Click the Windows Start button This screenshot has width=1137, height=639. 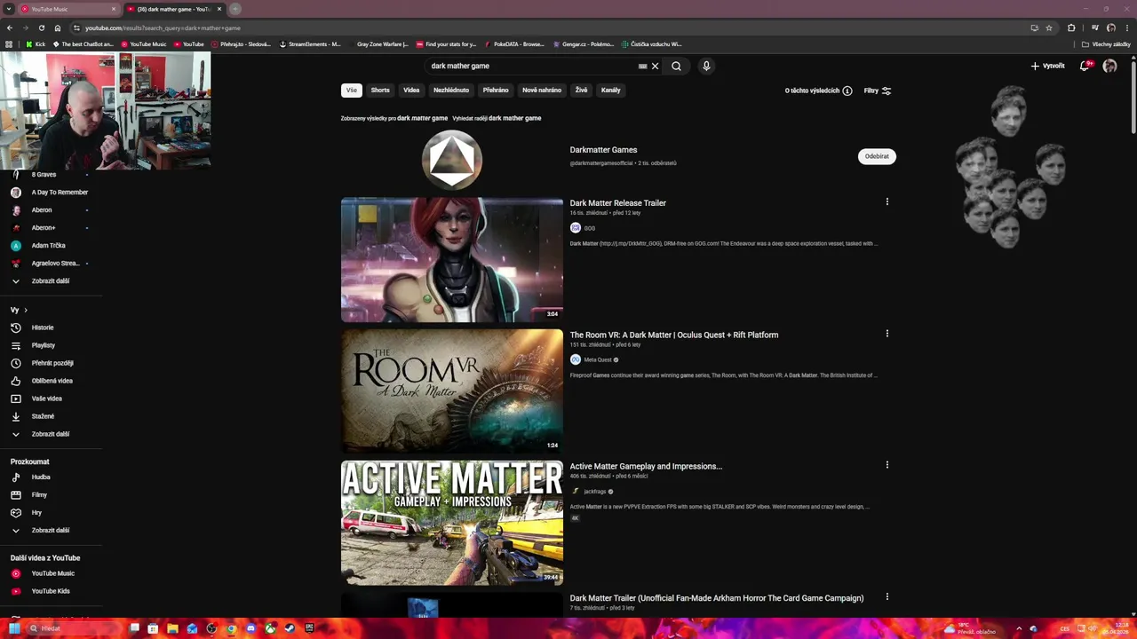14,628
